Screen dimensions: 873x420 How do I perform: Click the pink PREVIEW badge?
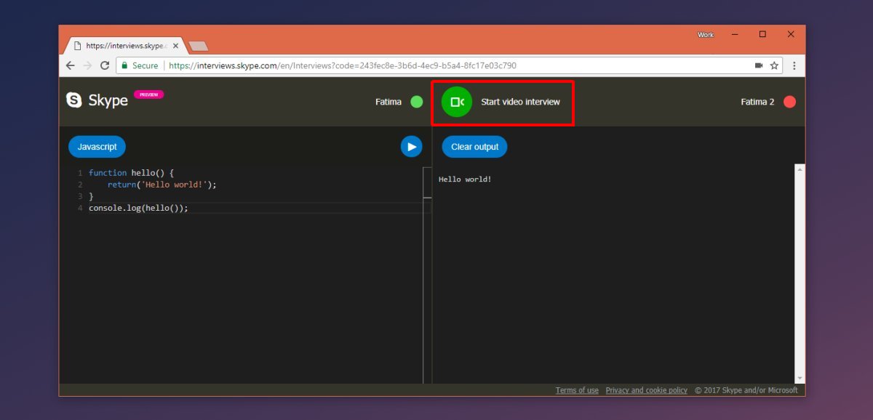click(149, 94)
